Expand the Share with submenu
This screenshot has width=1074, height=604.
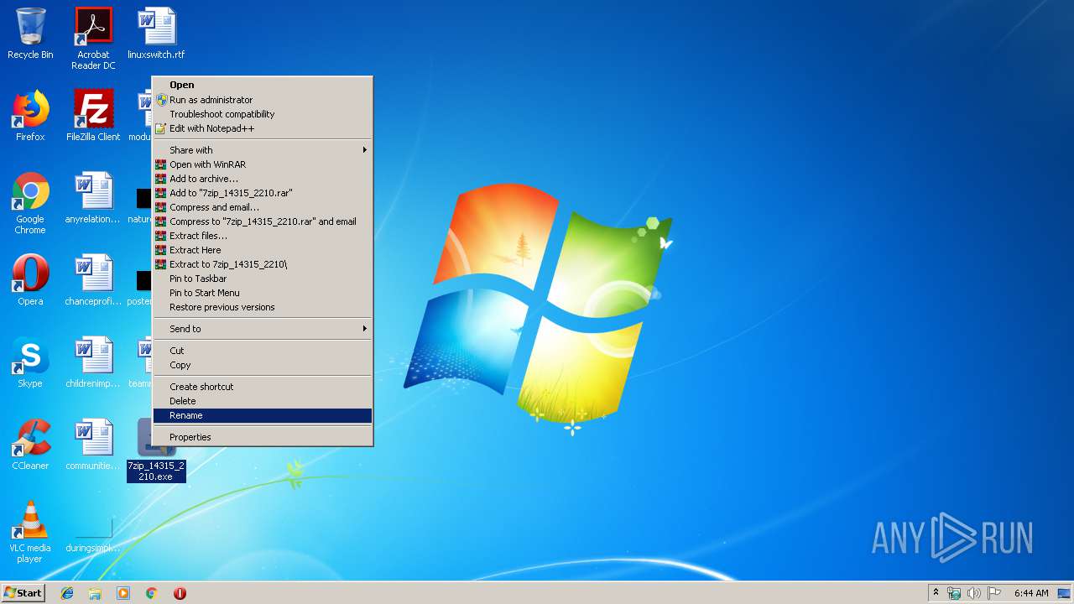click(262, 150)
